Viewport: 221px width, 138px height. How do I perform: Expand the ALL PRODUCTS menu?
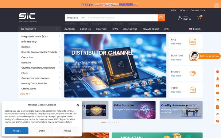(40, 29)
